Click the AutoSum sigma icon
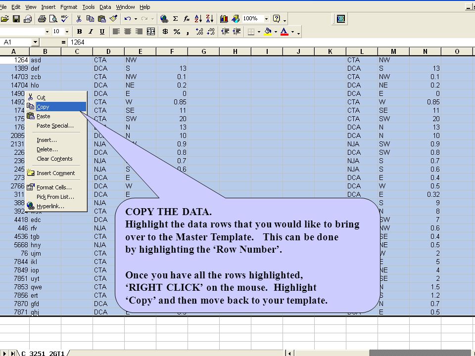The height and width of the screenshot is (356, 475). (175, 19)
